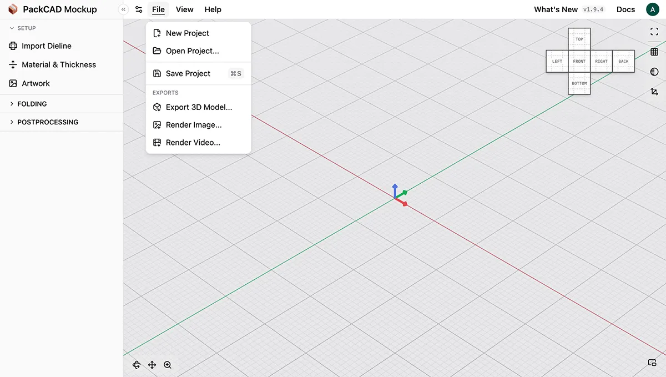The width and height of the screenshot is (666, 377).
Task: Select the BACK face on view cube
Action: click(x=623, y=61)
